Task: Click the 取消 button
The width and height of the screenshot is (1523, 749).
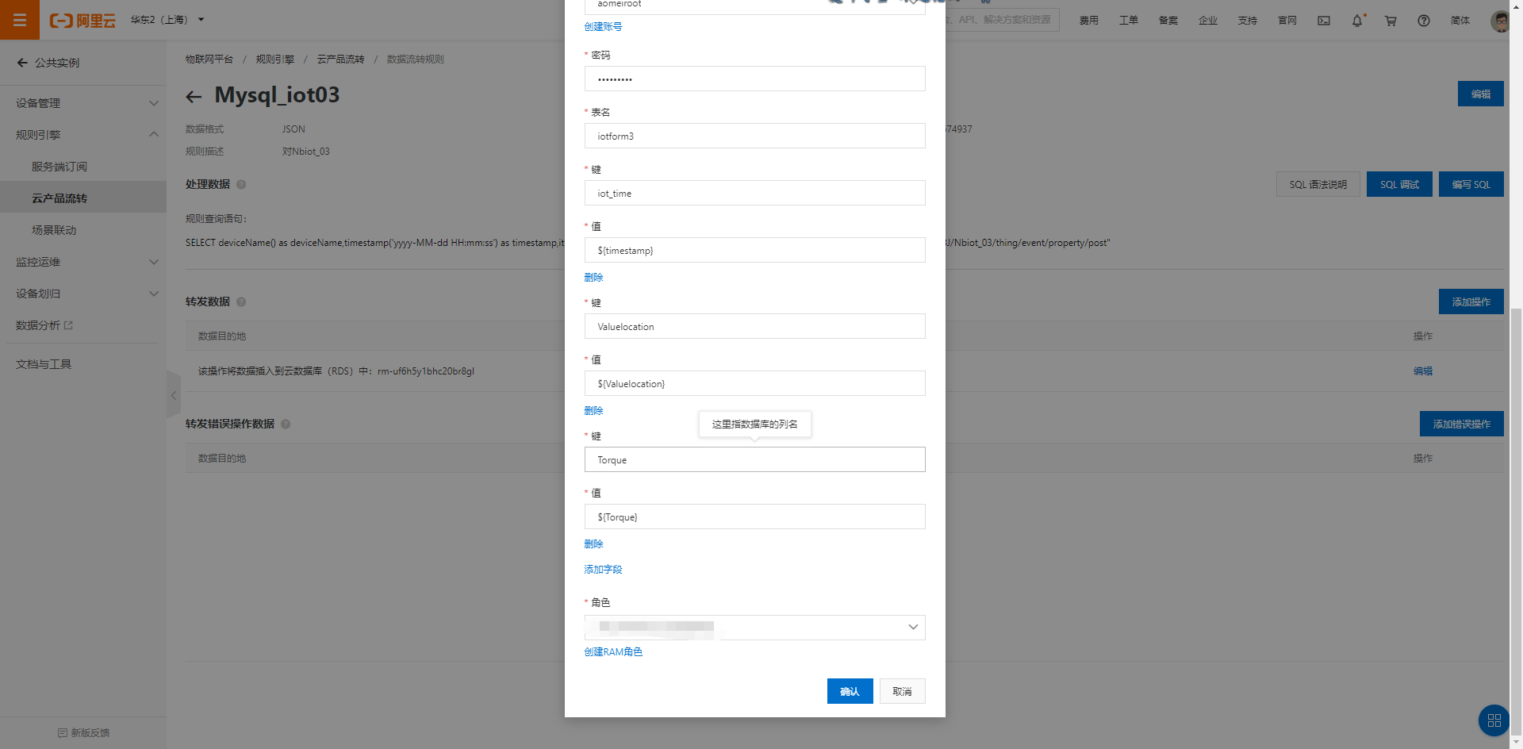Action: [902, 691]
